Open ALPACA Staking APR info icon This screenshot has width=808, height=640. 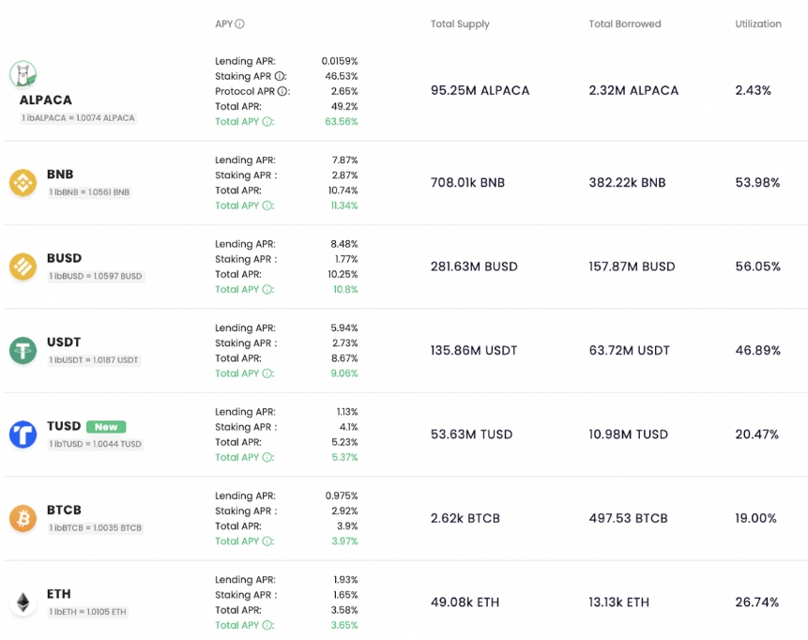[280, 76]
